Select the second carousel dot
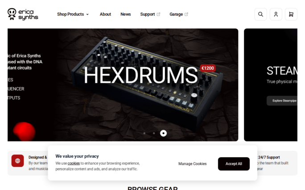The height and width of the screenshot is (190, 305). [154, 133]
